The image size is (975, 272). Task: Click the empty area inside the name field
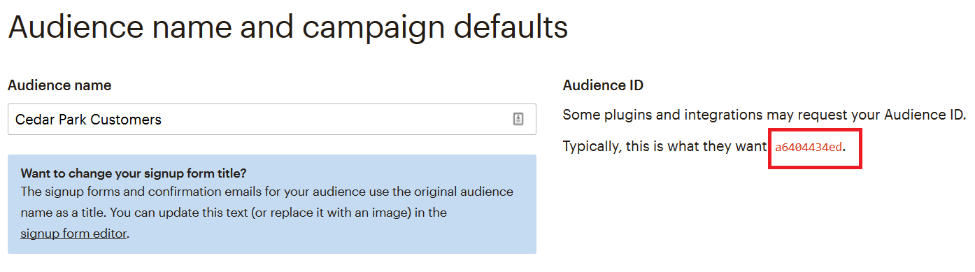[x=336, y=120]
